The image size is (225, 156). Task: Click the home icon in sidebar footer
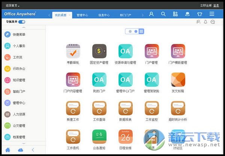pos(8,150)
